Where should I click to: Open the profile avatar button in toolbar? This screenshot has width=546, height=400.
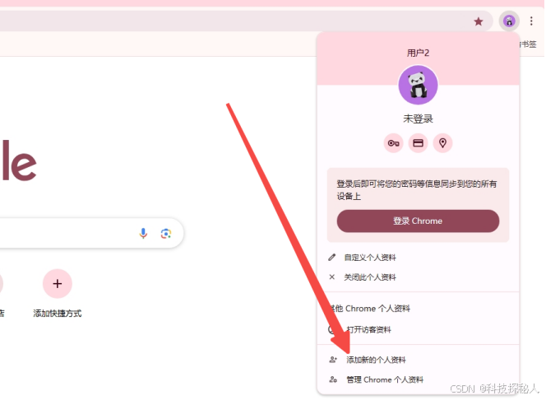[509, 21]
